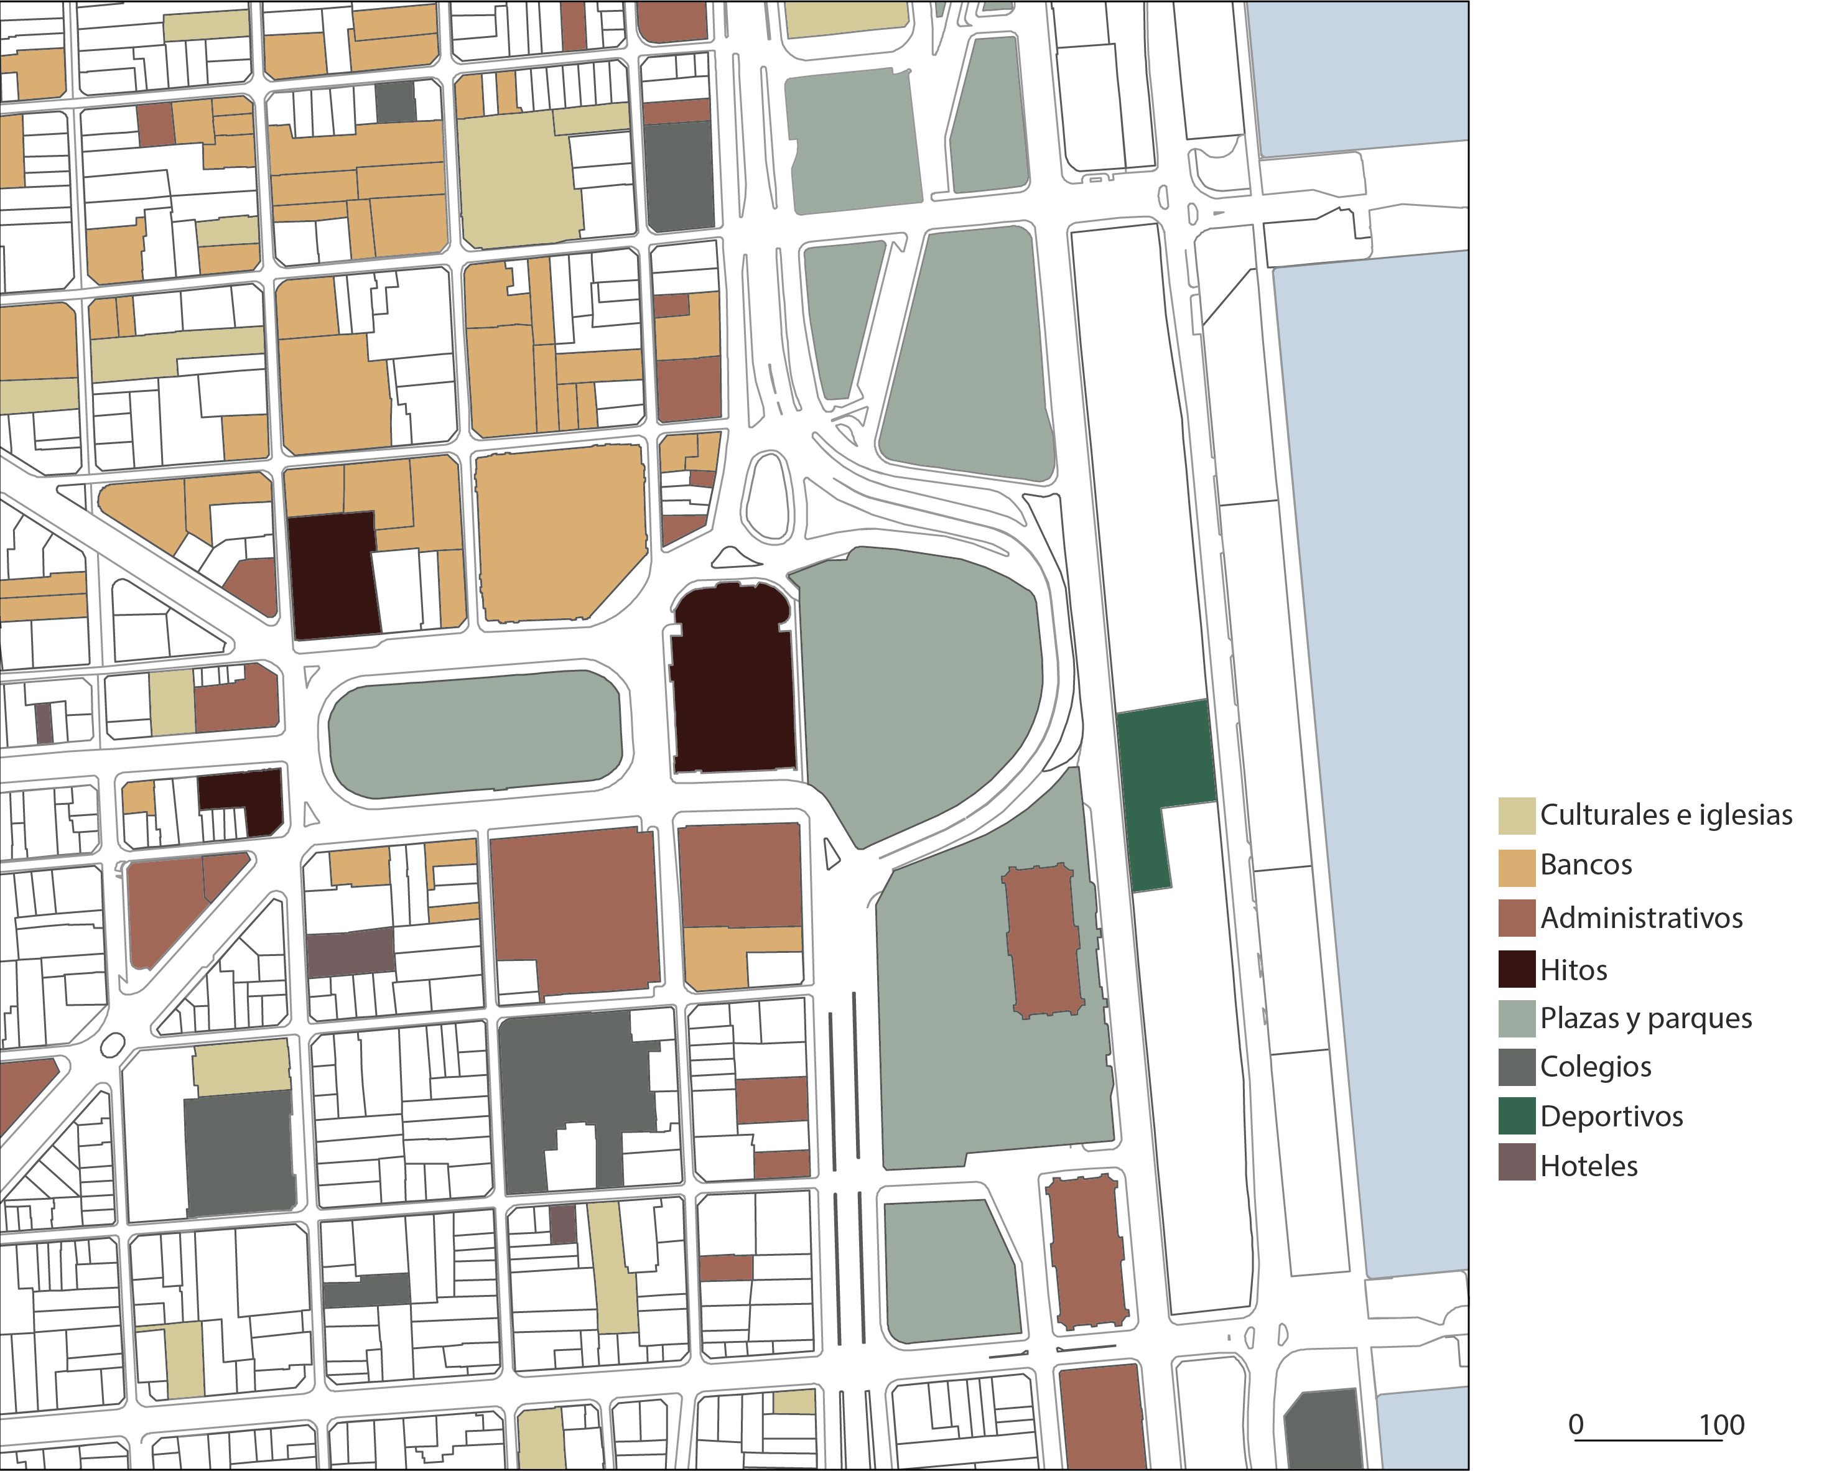Select the dark Hitos legend swatch
This screenshot has height=1471, width=1842.
(x=1517, y=970)
